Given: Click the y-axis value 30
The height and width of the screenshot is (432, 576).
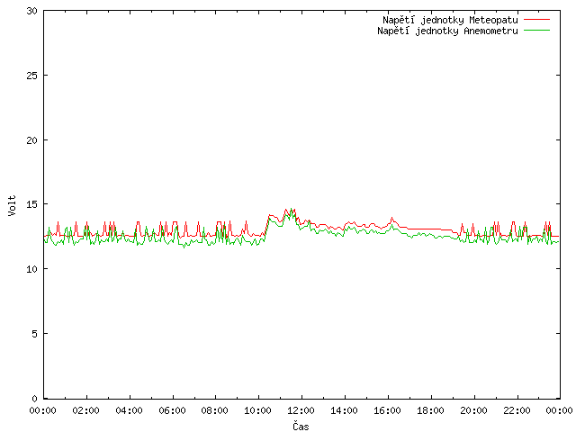Looking at the screenshot, I should [x=32, y=11].
